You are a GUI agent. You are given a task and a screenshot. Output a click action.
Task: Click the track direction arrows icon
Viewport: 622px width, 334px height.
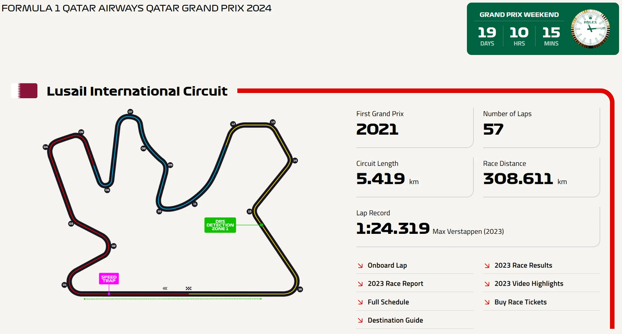[165, 288]
